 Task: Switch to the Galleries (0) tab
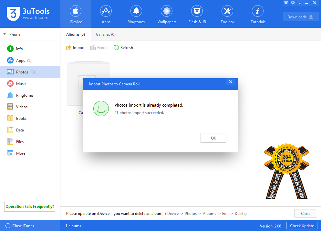[106, 34]
